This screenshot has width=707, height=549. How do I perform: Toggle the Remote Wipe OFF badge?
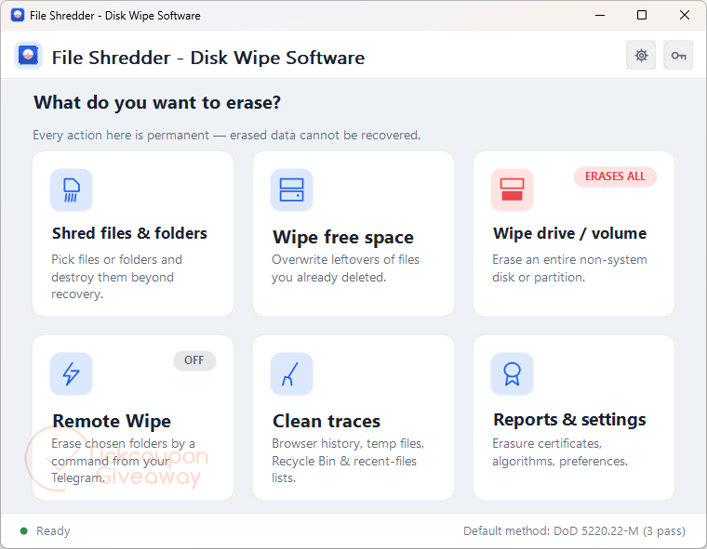click(194, 360)
